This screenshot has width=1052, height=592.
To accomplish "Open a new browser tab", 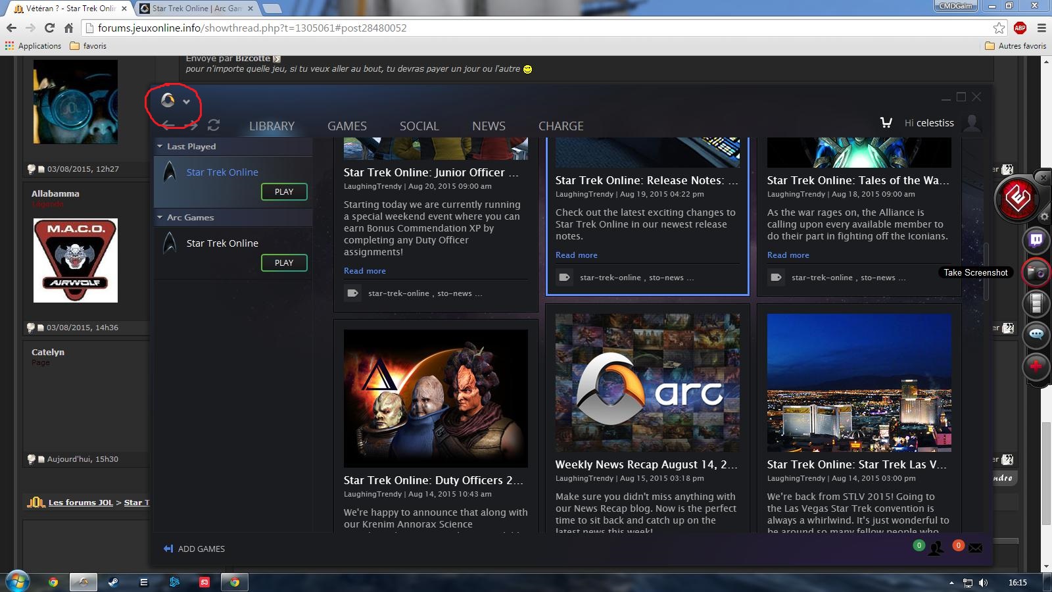I will click(272, 9).
